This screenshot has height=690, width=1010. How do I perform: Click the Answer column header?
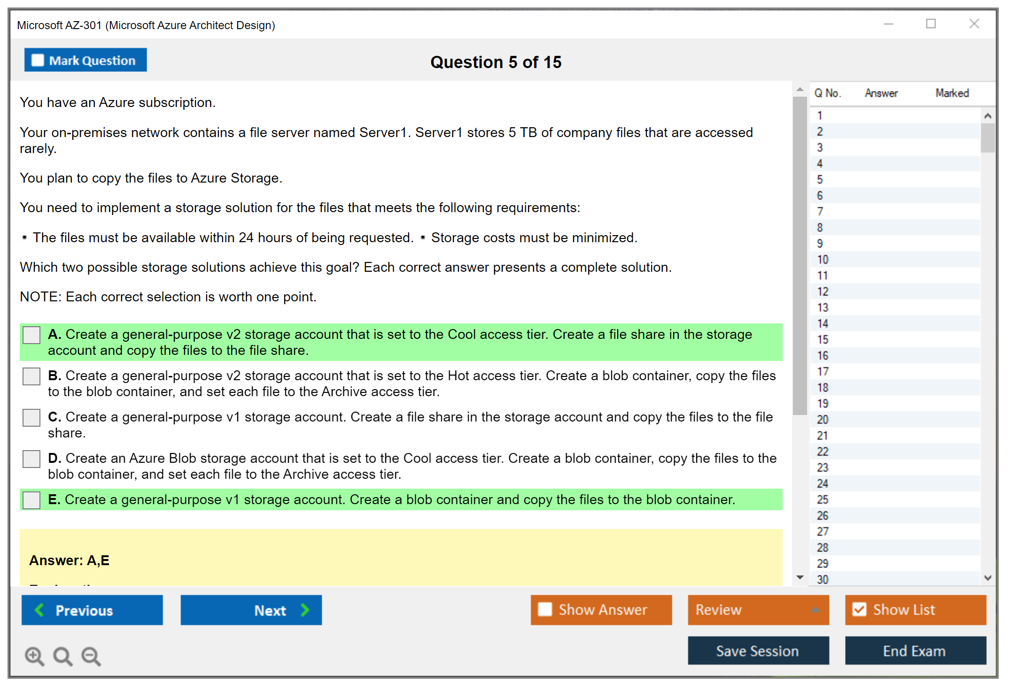point(881,93)
